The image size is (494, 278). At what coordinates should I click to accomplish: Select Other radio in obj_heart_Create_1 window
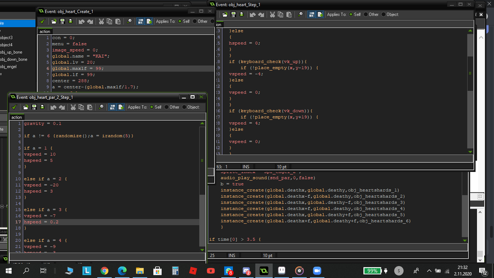(195, 21)
